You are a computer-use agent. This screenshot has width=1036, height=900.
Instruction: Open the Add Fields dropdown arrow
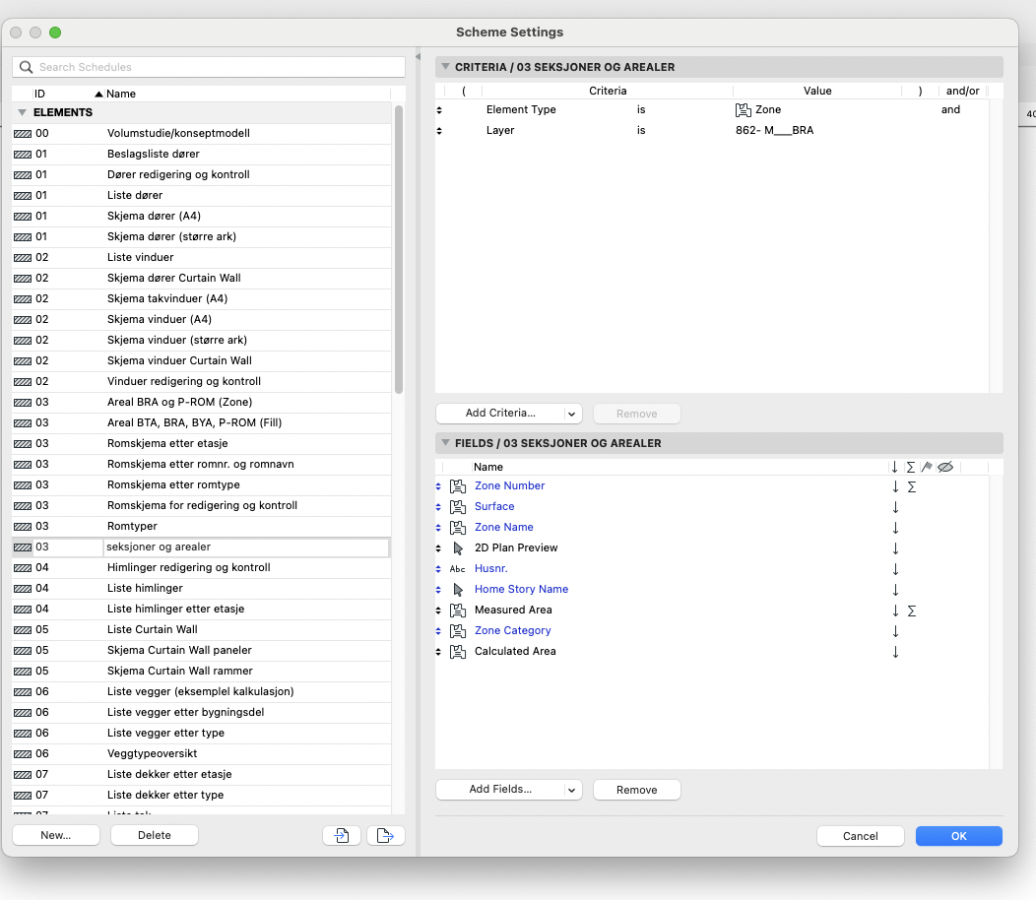click(572, 790)
